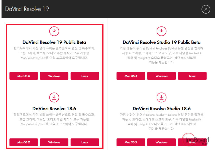The width and height of the screenshot is (216, 150).
Task: Click description text under Resolve 19 Public Beta
Action: [x=54, y=53]
